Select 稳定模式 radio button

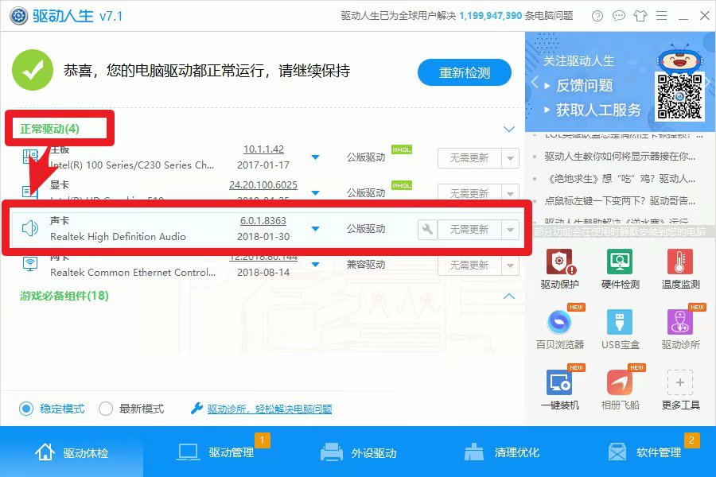click(x=26, y=409)
